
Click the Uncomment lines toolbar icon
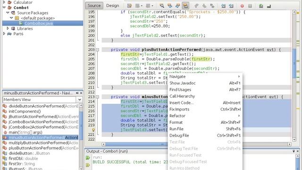click(269, 6)
